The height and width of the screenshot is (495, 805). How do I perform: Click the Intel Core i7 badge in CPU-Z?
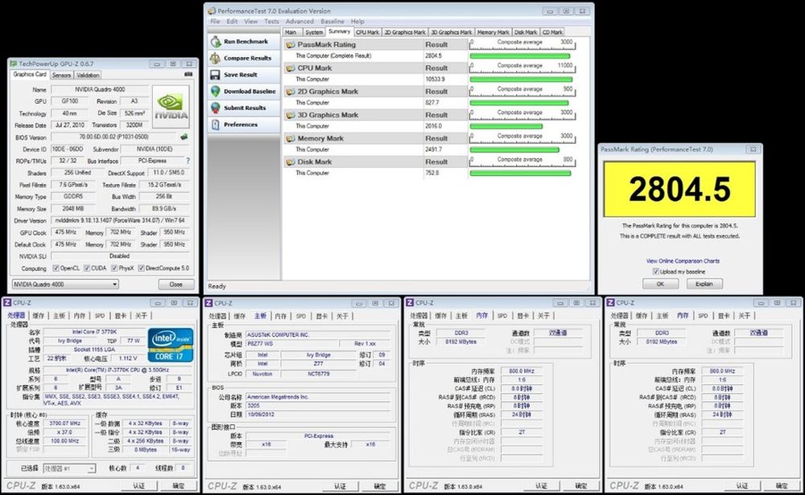click(x=171, y=345)
